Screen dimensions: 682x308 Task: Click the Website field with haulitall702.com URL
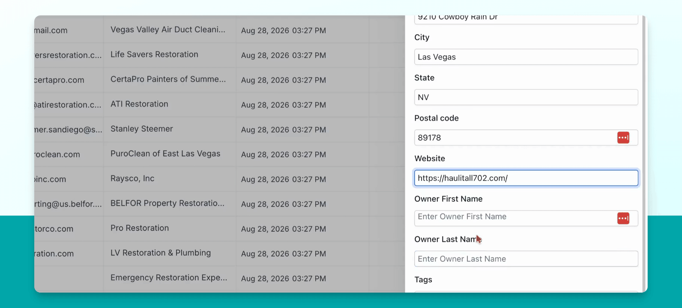tap(526, 178)
